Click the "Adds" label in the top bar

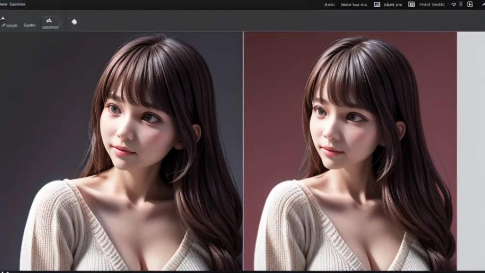coord(330,5)
